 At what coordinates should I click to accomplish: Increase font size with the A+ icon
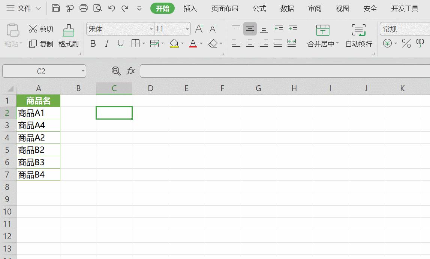pos(199,29)
